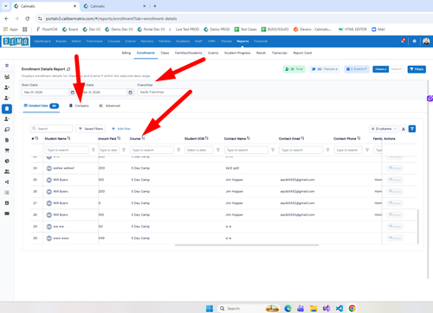Screen dimensions: 433x313
Task: Click the Add filter link
Action: tap(121, 129)
